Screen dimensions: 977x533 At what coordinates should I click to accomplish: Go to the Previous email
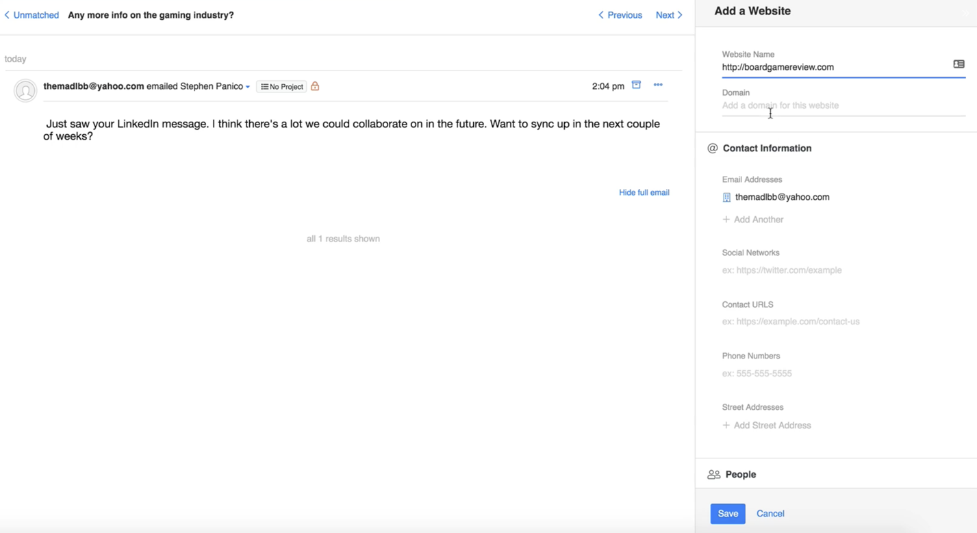point(620,15)
